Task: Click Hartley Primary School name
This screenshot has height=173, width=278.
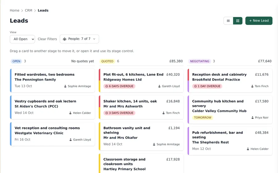Action: (x=124, y=169)
